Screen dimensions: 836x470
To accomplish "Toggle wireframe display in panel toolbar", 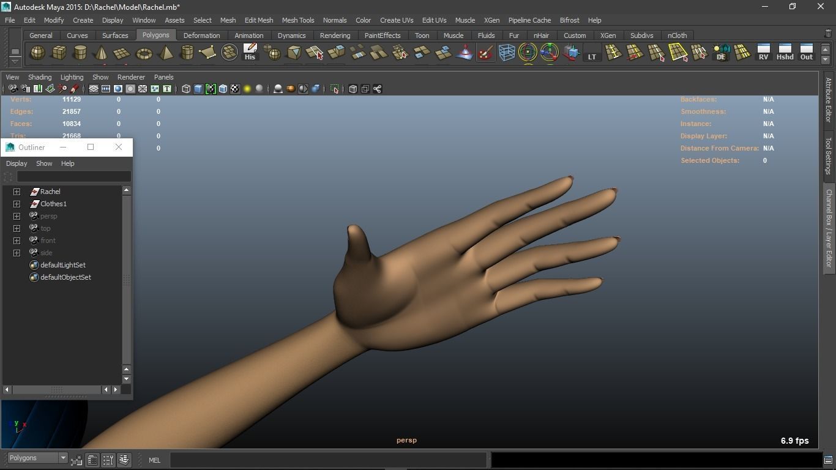I will coord(186,89).
